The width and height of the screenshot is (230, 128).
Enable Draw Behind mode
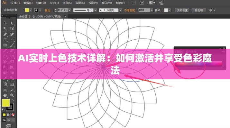9,120
